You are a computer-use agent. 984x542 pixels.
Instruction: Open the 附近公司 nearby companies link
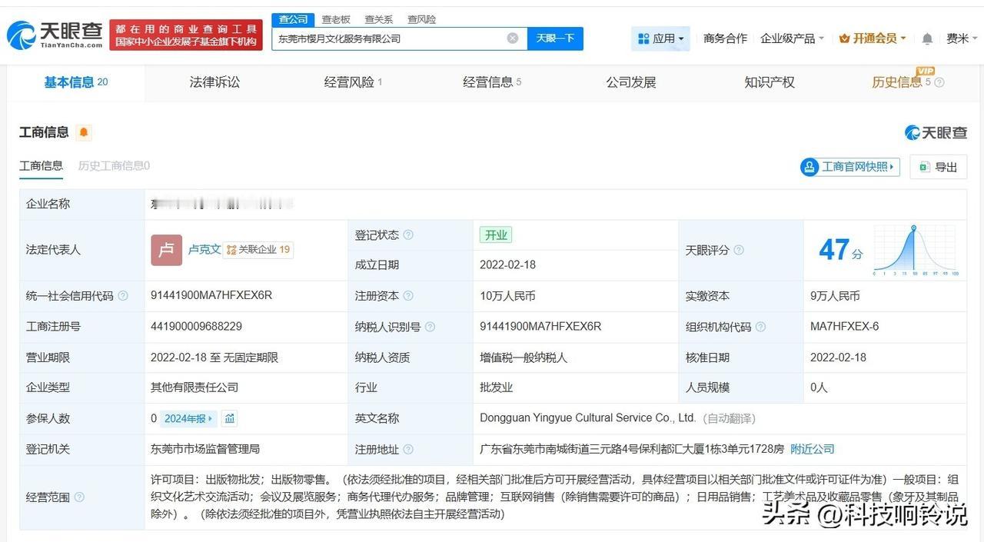812,449
